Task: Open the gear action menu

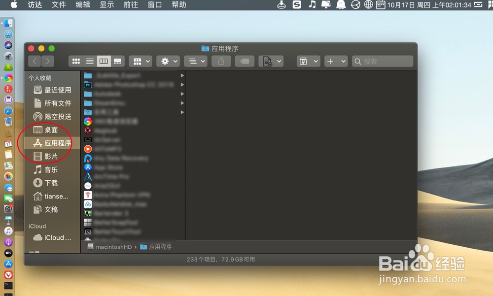Action: click(168, 61)
